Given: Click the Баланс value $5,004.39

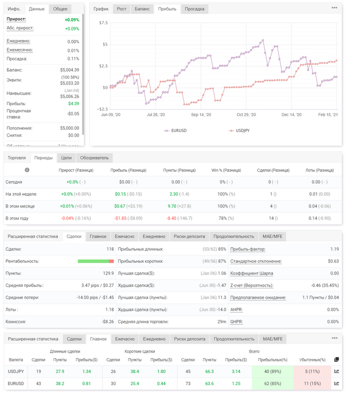Looking at the screenshot, I should point(69,70).
